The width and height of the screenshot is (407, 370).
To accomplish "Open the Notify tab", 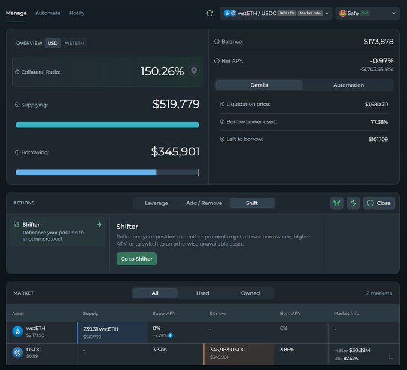I will [x=77, y=13].
